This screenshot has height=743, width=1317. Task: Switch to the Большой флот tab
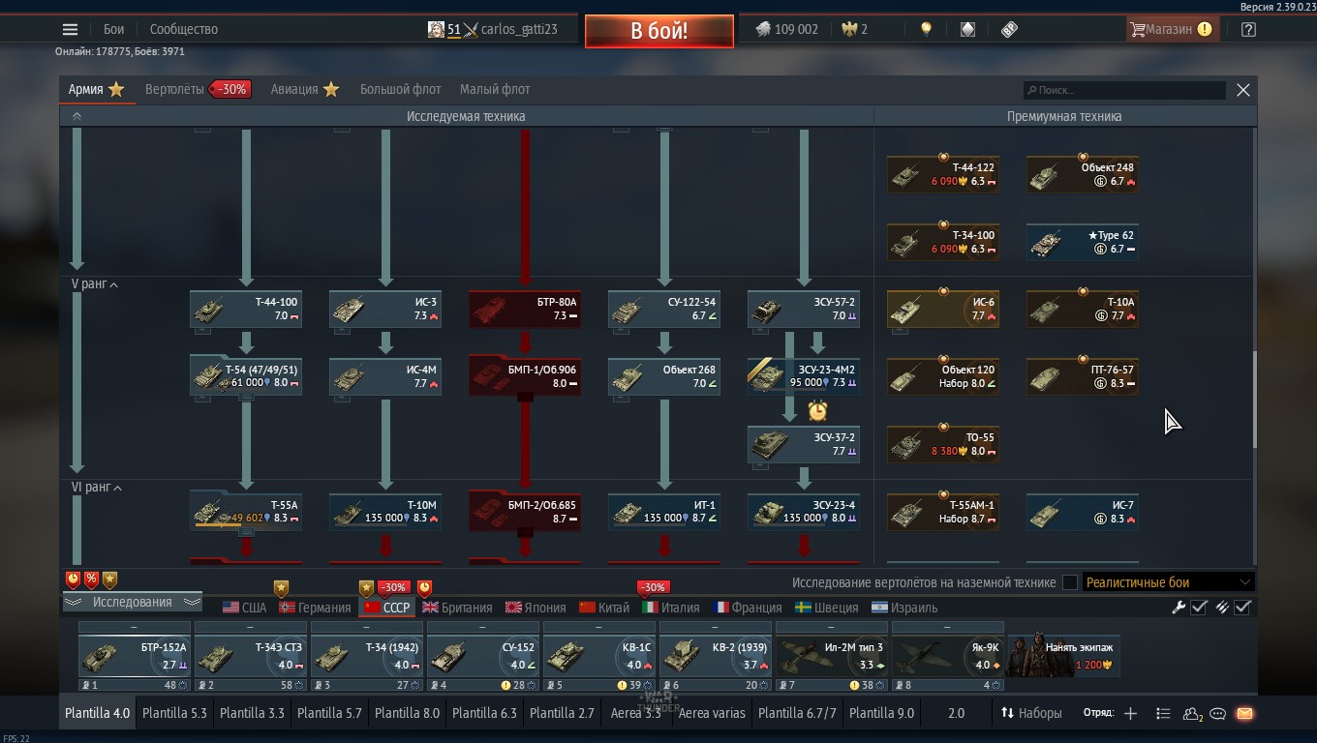pos(401,89)
